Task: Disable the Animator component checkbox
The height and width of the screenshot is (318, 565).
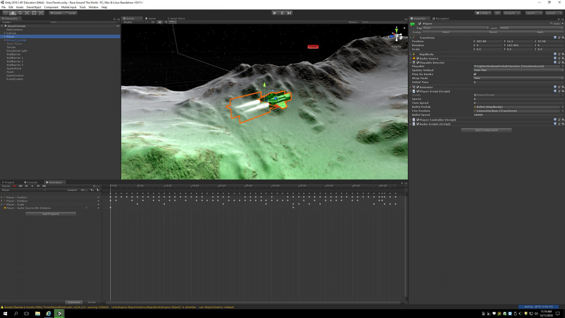Action: pos(418,87)
